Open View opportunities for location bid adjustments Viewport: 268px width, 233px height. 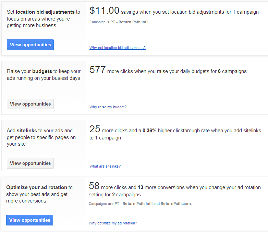[30, 45]
